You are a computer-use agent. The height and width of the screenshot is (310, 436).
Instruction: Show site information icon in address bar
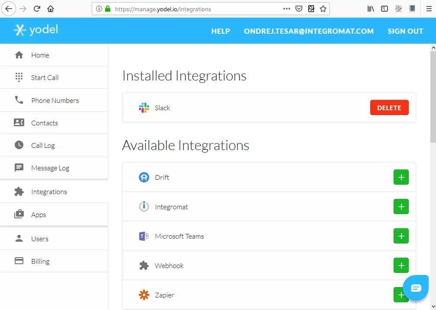(99, 9)
